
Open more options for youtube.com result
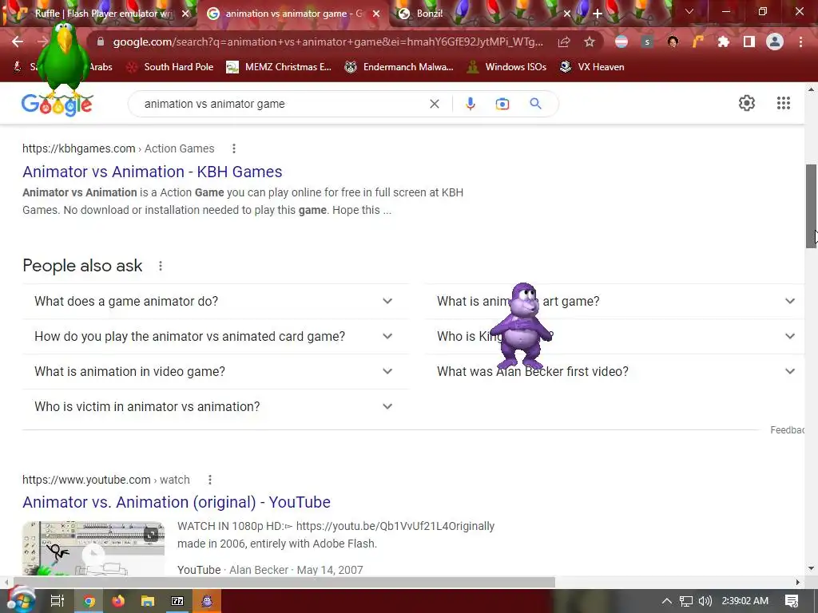210,480
